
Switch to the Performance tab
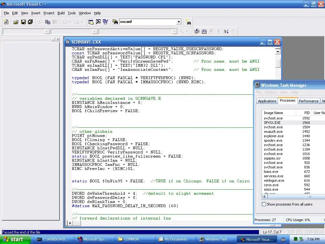click(x=308, y=101)
